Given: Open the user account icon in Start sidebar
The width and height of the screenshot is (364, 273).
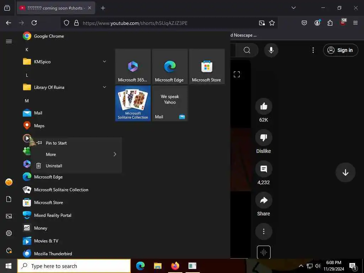Looking at the screenshot, I should click(9, 182).
